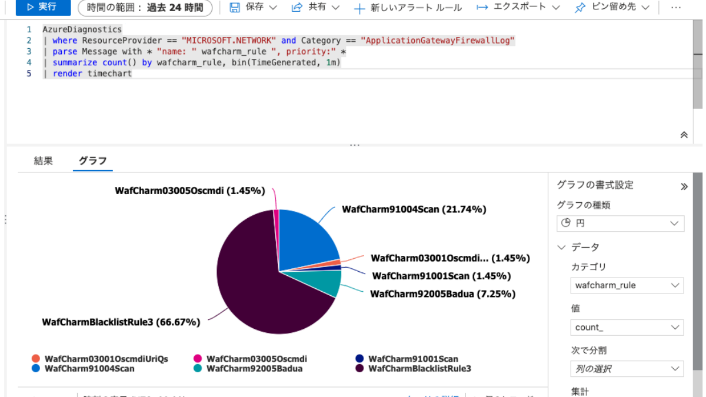Switch to the グラフ tab
The image size is (706, 397).
point(93,161)
